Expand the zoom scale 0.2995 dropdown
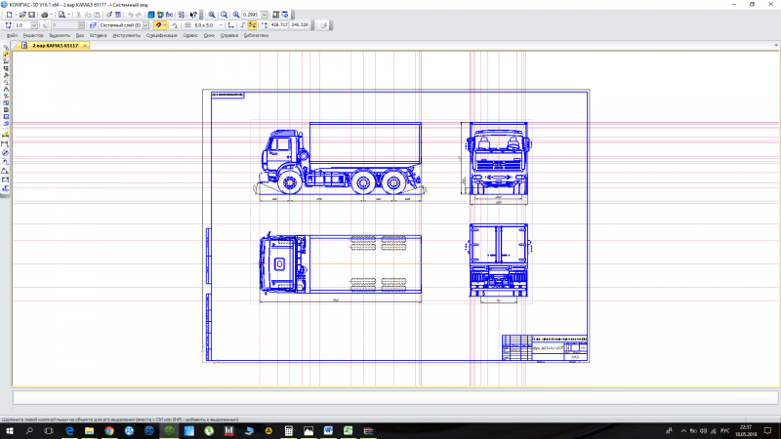This screenshot has height=439, width=781. pyautogui.click(x=265, y=15)
